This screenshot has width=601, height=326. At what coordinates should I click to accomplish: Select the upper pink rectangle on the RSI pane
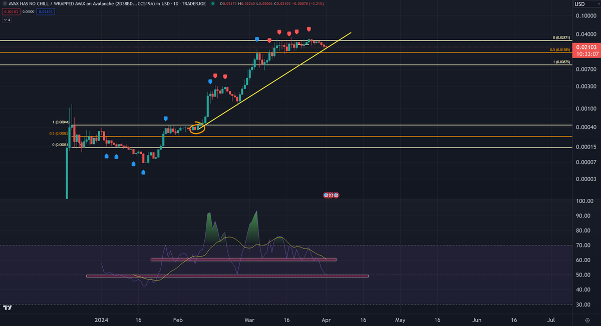click(x=243, y=259)
